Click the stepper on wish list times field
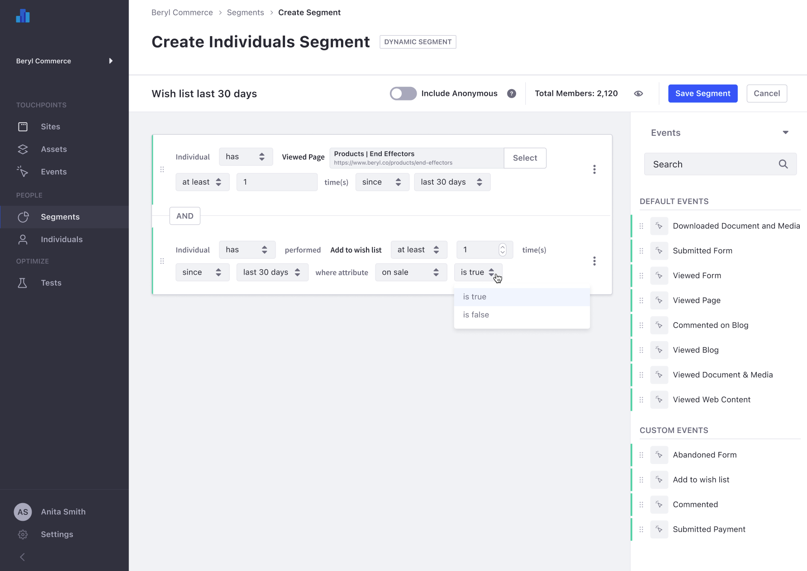The width and height of the screenshot is (807, 571). (502, 250)
